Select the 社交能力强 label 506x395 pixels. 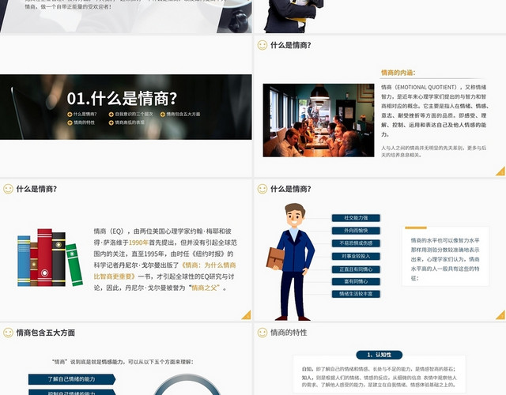356,218
